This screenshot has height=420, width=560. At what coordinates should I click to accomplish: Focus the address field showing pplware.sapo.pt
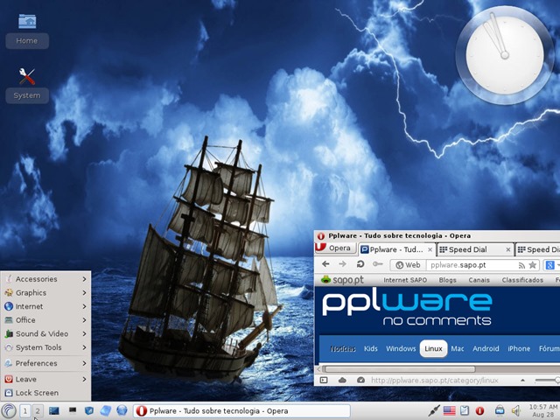click(472, 265)
